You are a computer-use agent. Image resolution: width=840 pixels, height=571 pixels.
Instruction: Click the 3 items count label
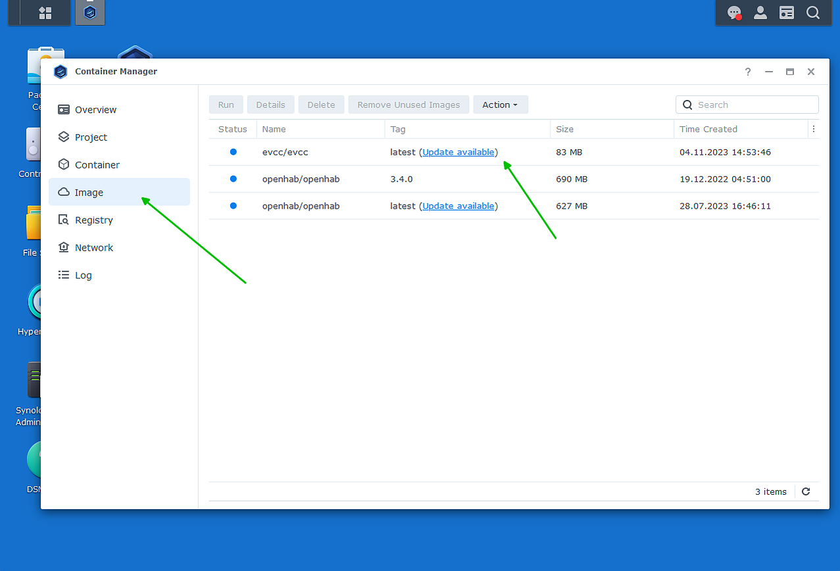coord(771,491)
